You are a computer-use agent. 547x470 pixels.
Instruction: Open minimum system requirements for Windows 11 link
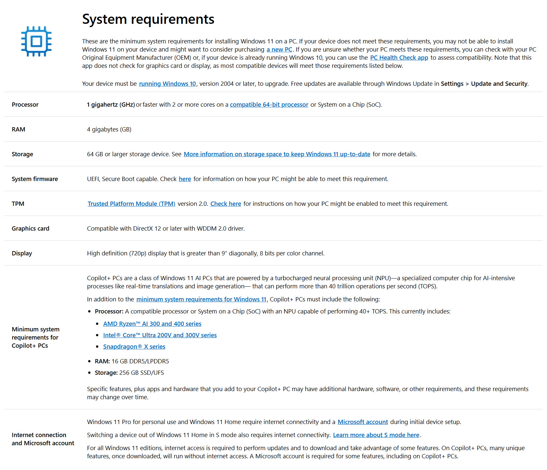pos(201,299)
